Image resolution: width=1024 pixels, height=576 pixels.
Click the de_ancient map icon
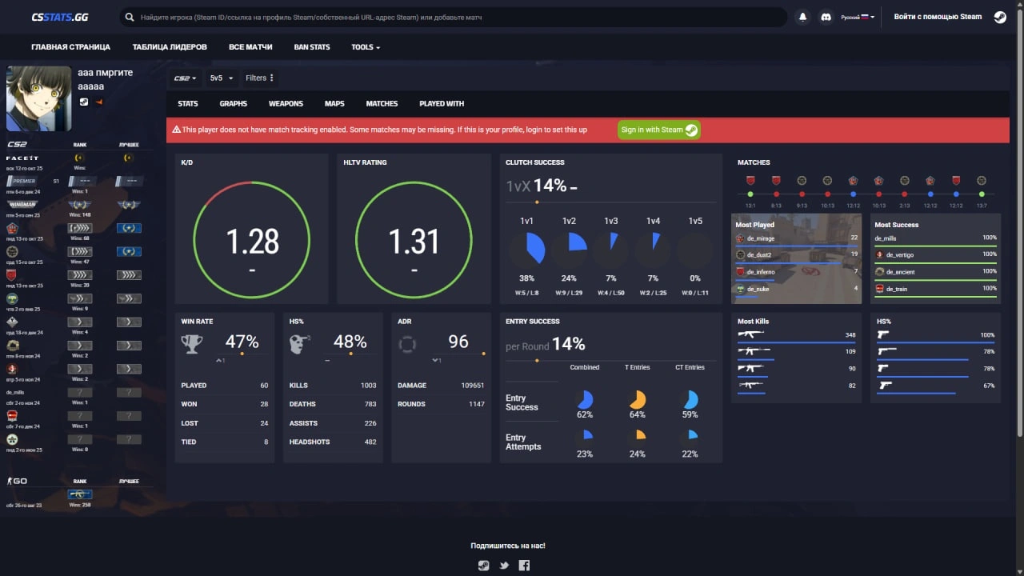click(x=879, y=272)
